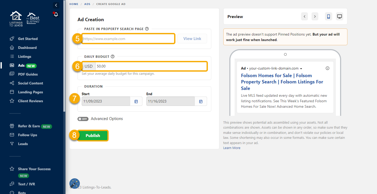Open the Start date calendar picker
This screenshot has width=377, height=194.
(x=136, y=101)
